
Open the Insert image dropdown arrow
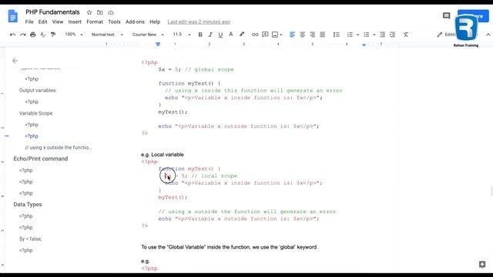click(x=280, y=35)
